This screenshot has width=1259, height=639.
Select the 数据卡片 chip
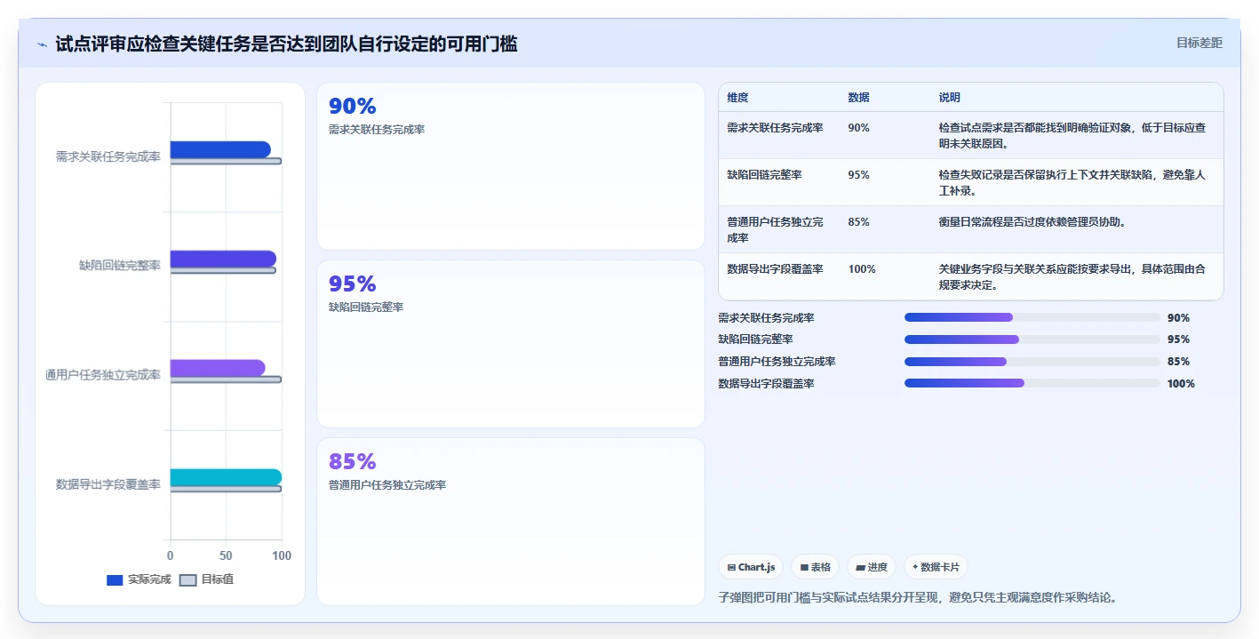(936, 567)
